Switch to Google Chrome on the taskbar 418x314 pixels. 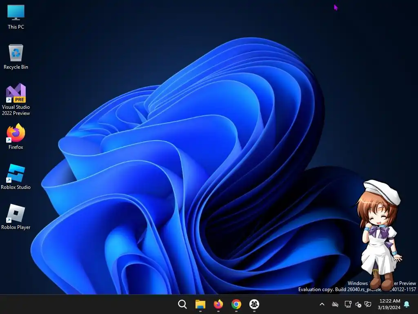tap(236, 304)
